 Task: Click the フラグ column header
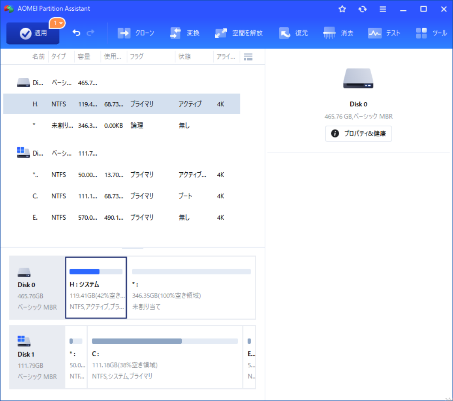tap(136, 56)
